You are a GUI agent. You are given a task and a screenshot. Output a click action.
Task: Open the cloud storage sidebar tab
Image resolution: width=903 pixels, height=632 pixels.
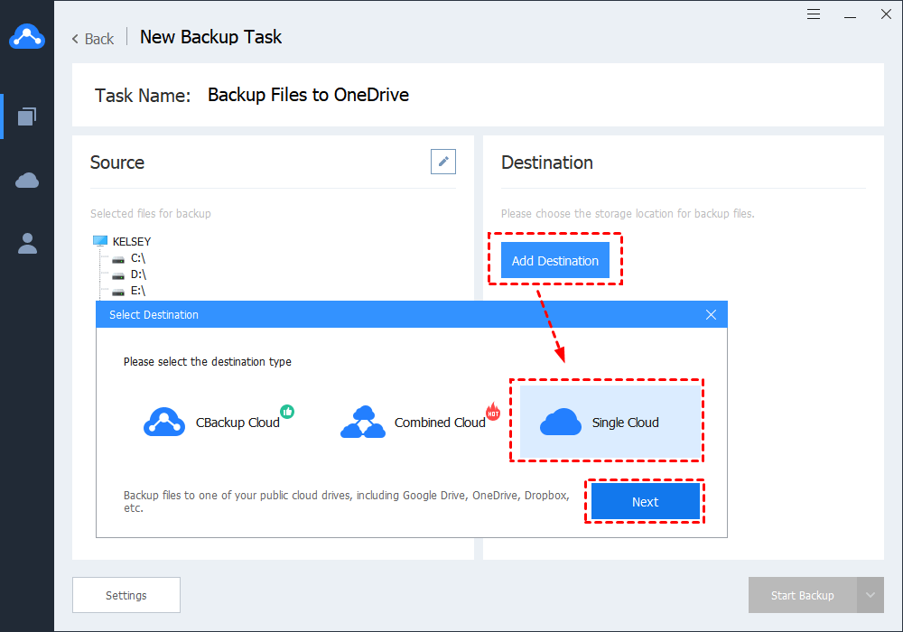[27, 181]
